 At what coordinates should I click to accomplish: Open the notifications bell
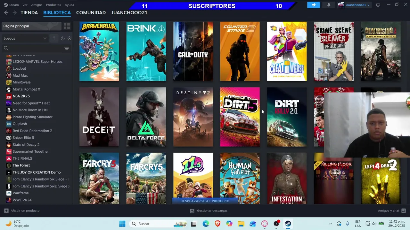329,5
